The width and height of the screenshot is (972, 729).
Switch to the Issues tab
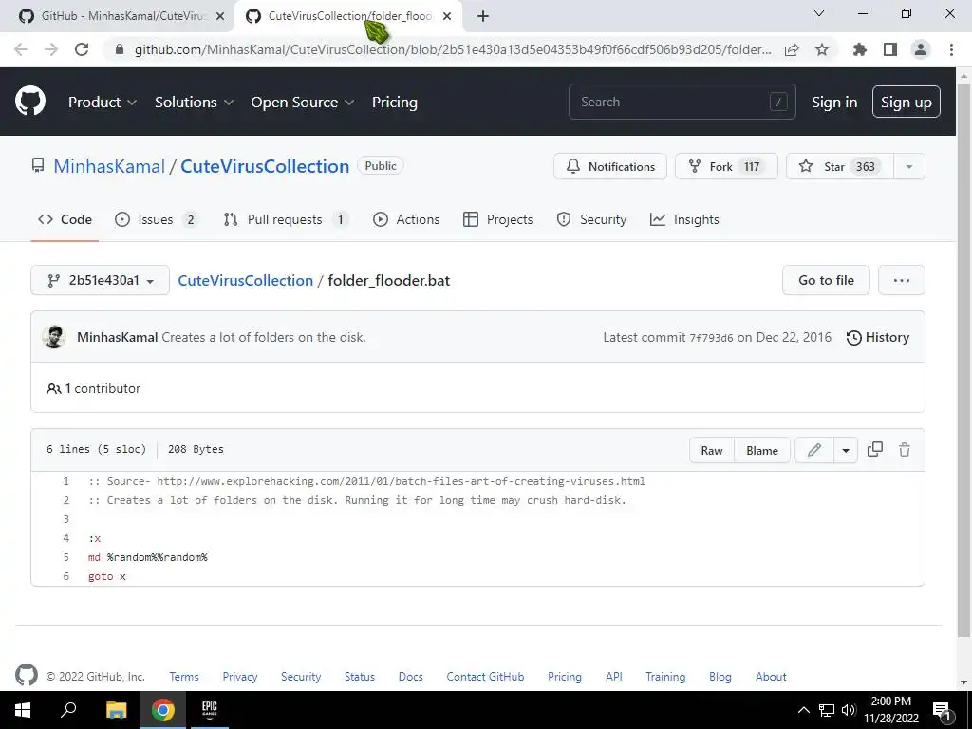pyautogui.click(x=157, y=219)
